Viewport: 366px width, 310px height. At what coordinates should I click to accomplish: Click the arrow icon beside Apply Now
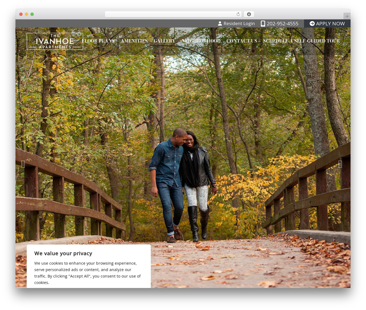pos(312,24)
